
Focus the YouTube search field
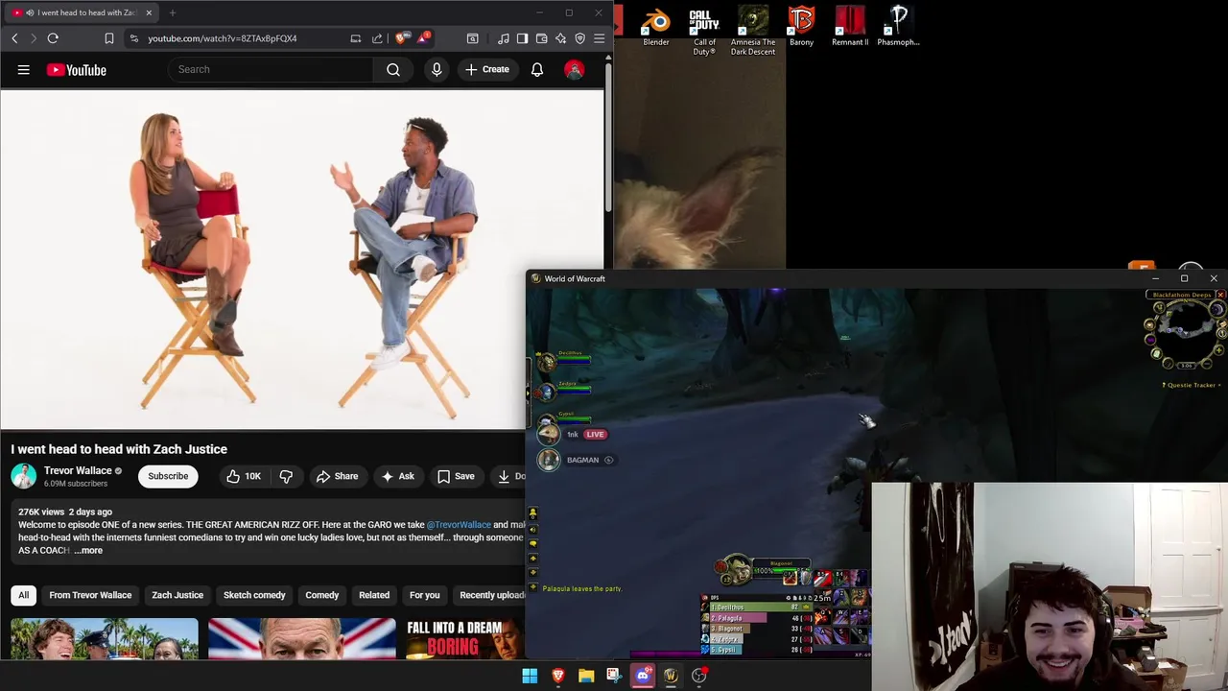(x=271, y=69)
